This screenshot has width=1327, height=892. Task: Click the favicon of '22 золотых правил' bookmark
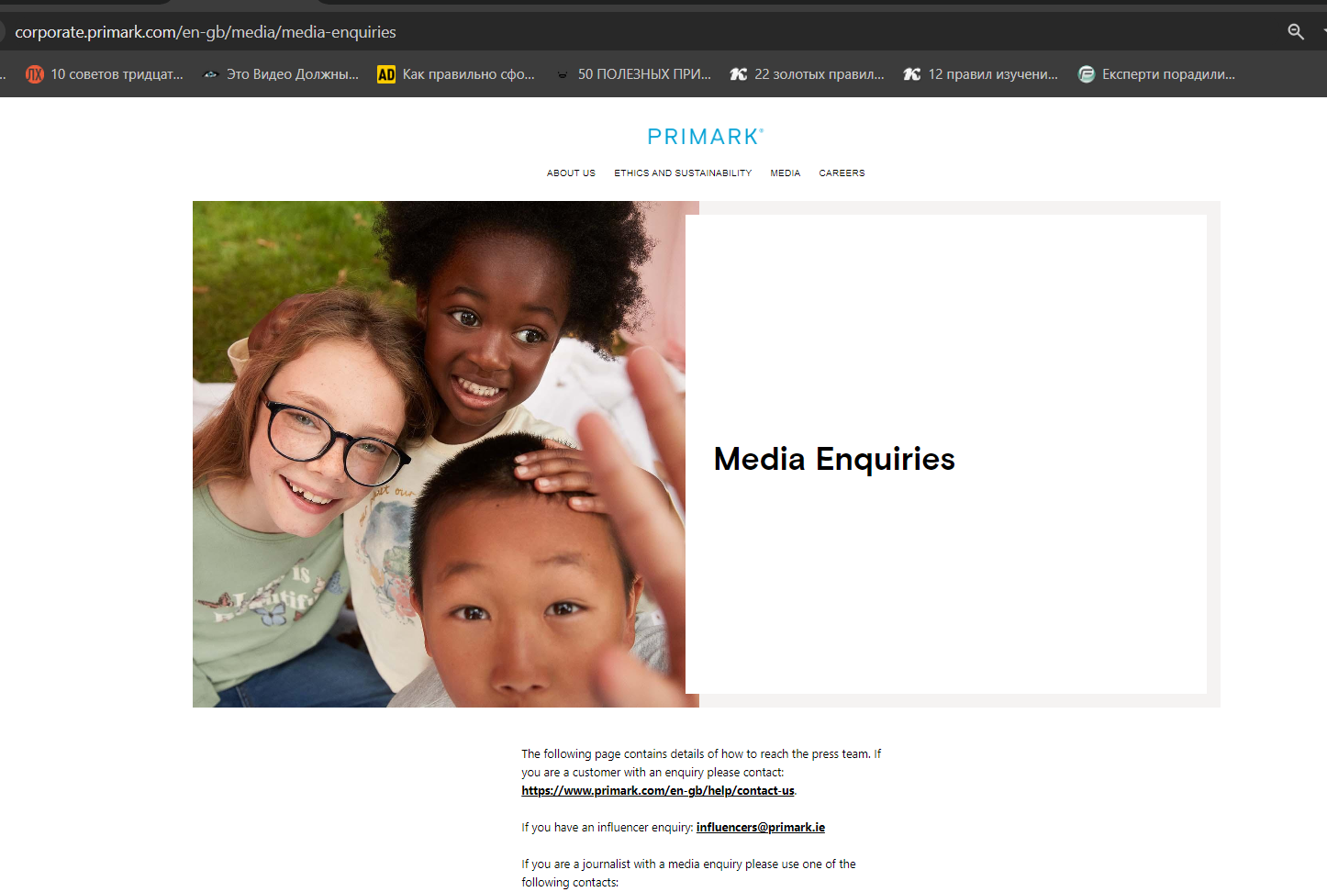click(738, 74)
